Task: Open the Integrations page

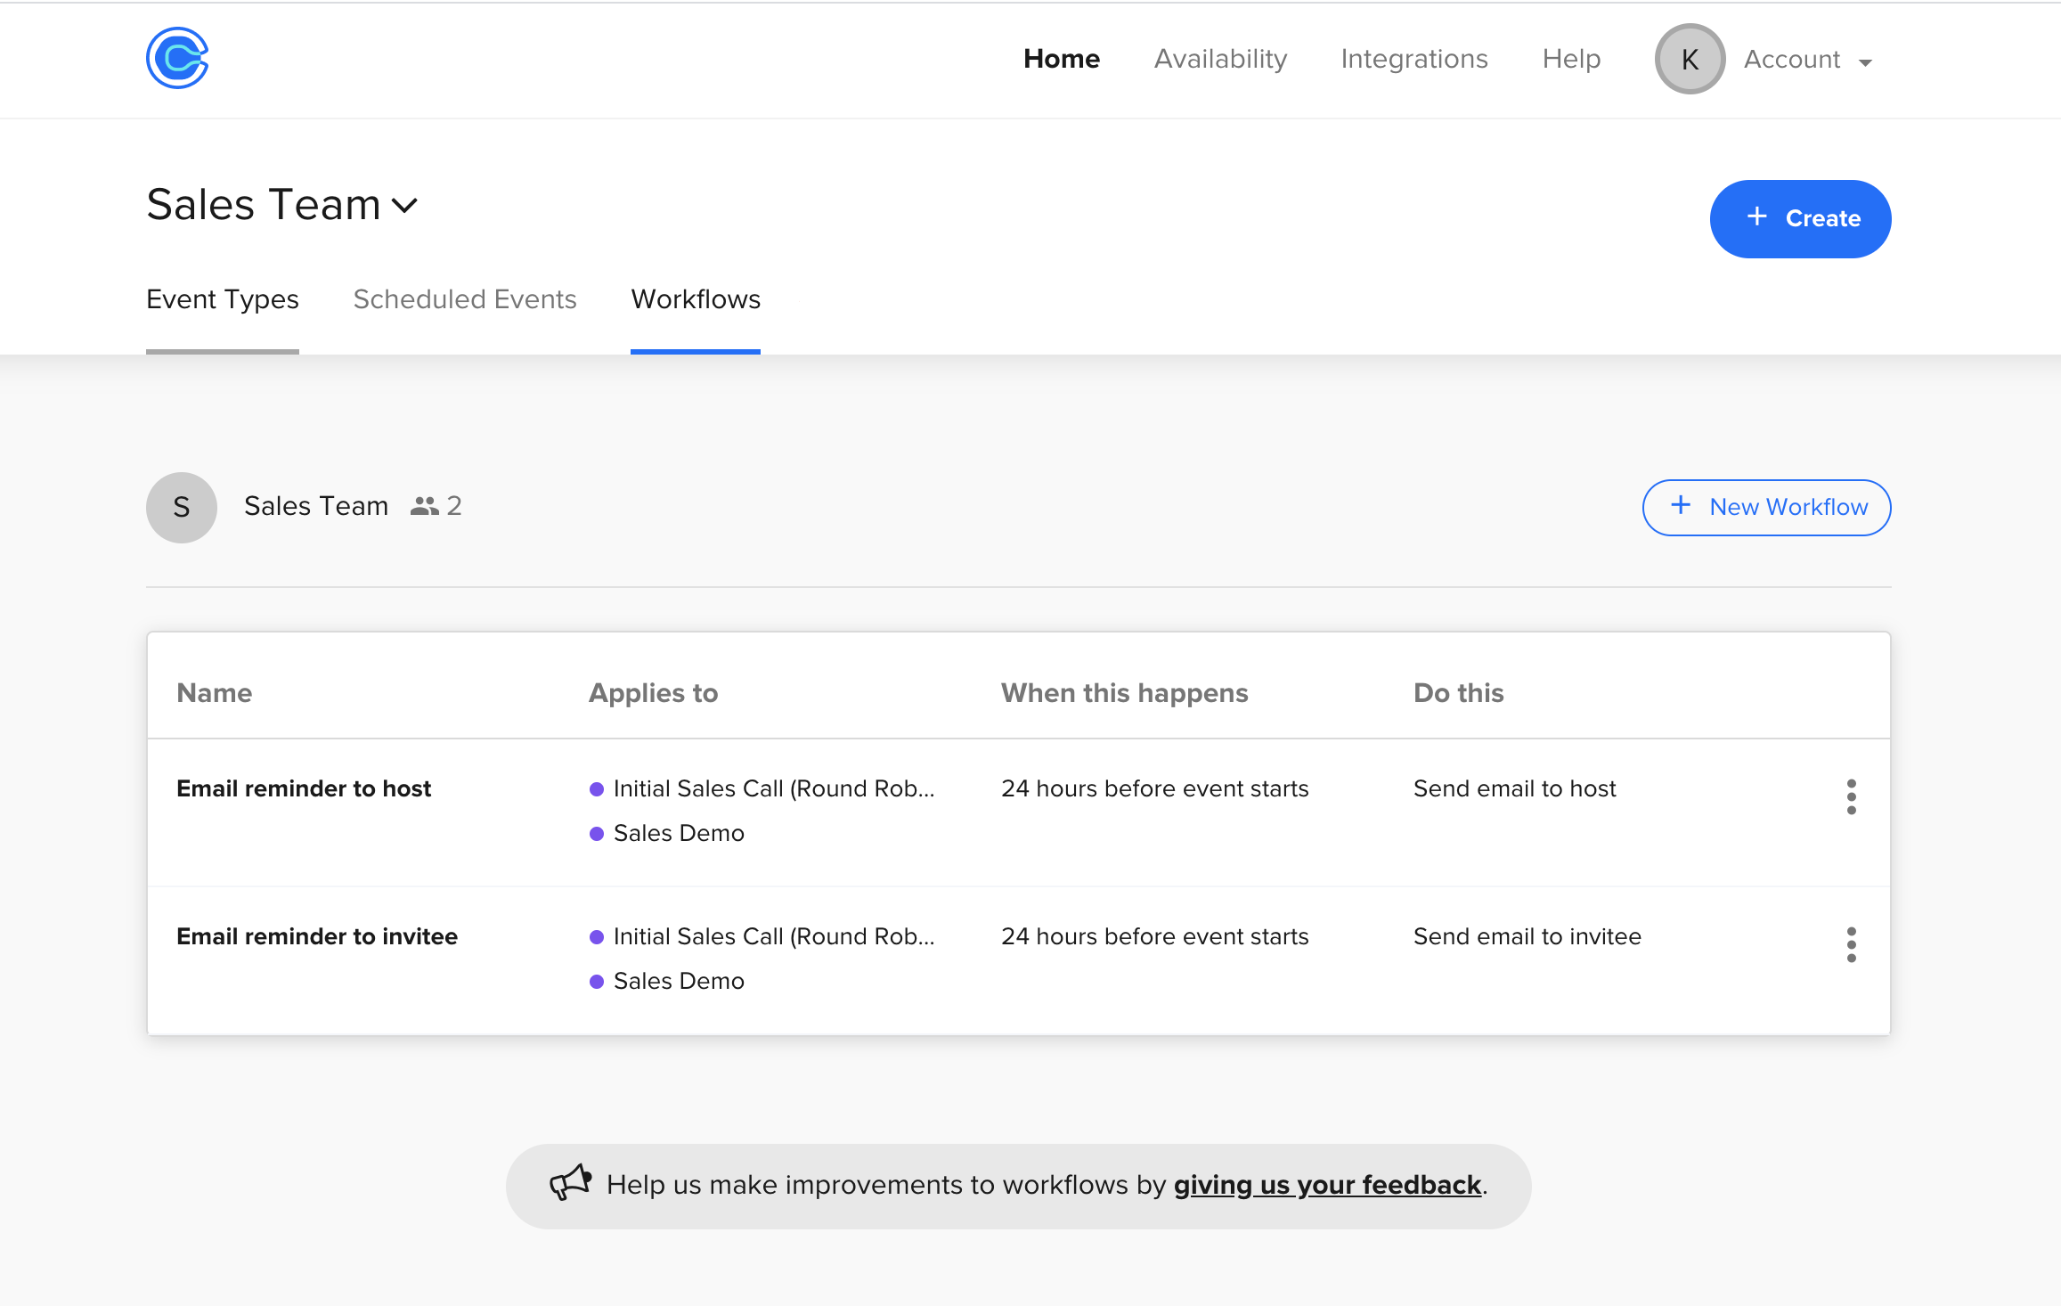Action: point(1413,59)
